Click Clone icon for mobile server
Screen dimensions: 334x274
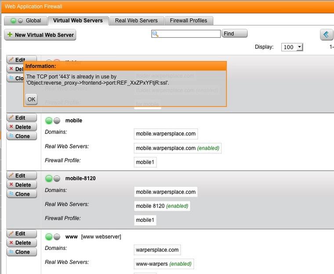[11, 136]
